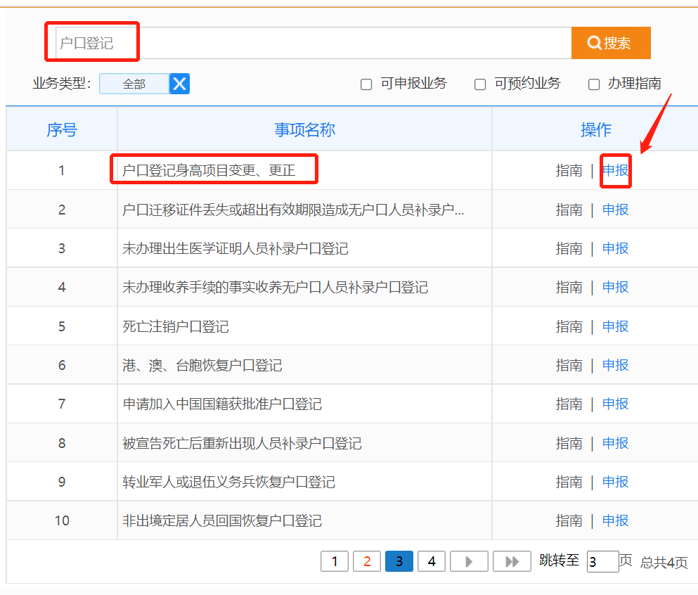Open 指南 for 申请加入中国国籍获批准户口登记
The height and width of the screenshot is (595, 698).
(569, 404)
